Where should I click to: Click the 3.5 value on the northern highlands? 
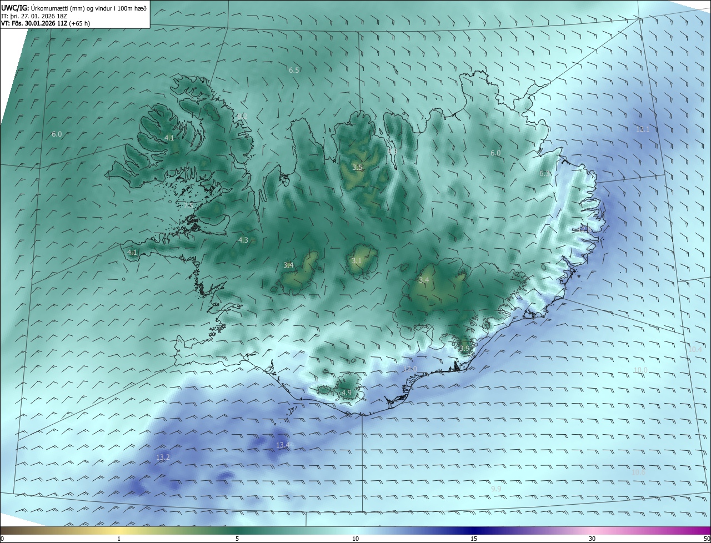pyautogui.click(x=357, y=167)
